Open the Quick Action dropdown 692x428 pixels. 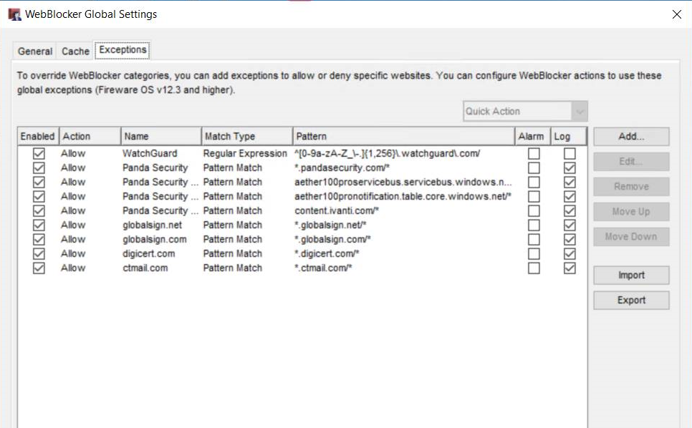(x=579, y=111)
